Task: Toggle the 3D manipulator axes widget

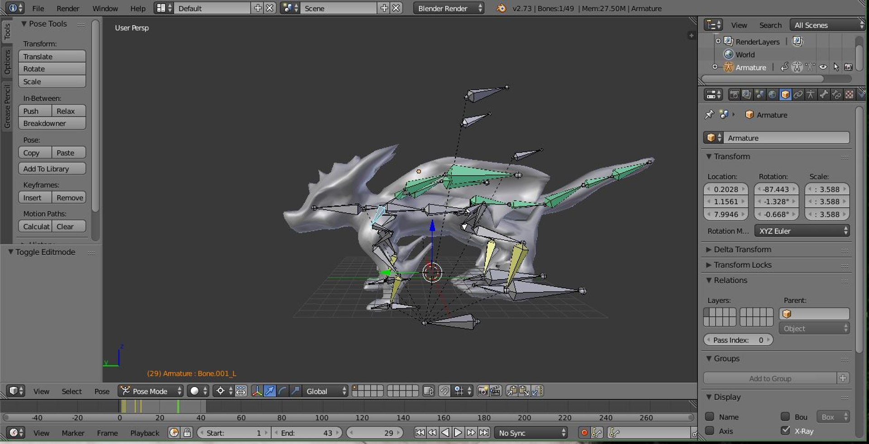Action: point(257,391)
